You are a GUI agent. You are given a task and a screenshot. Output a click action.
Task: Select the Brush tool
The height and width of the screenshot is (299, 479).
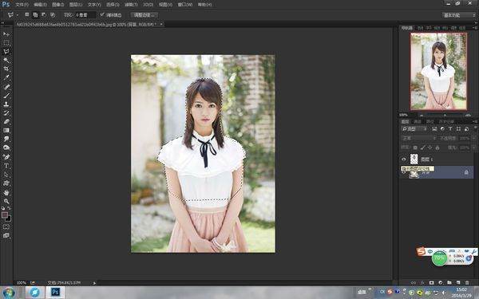pyautogui.click(x=6, y=96)
